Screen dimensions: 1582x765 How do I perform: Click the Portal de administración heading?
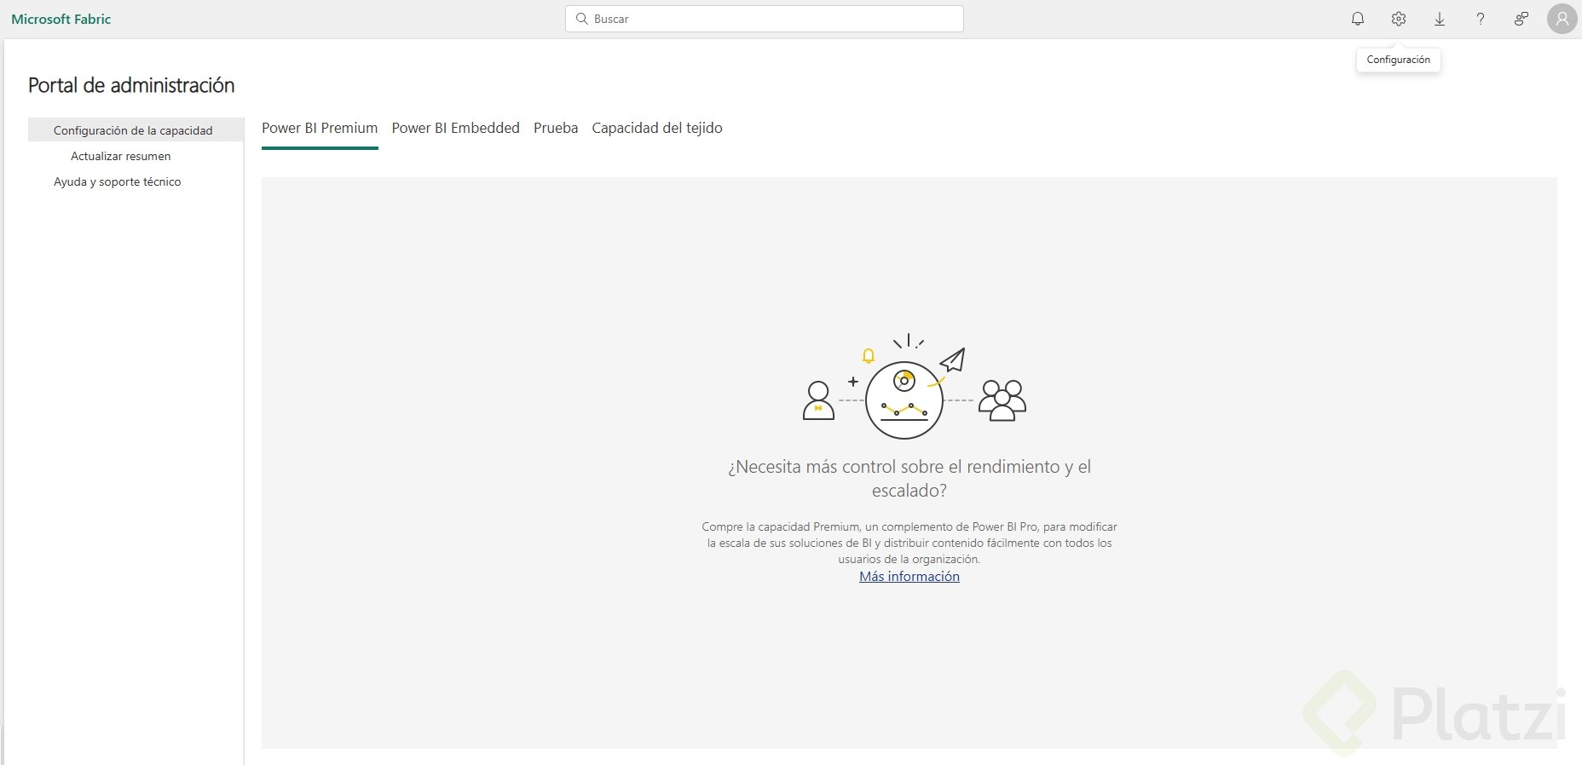pyautogui.click(x=131, y=85)
